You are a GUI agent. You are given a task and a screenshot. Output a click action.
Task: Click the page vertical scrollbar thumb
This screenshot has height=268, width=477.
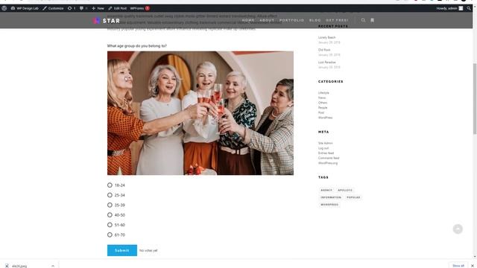coord(475,99)
